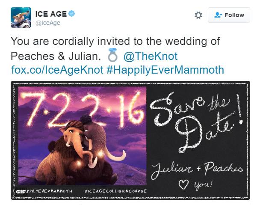
Task: Click the Julian + Peaches signature
Action: (197, 170)
